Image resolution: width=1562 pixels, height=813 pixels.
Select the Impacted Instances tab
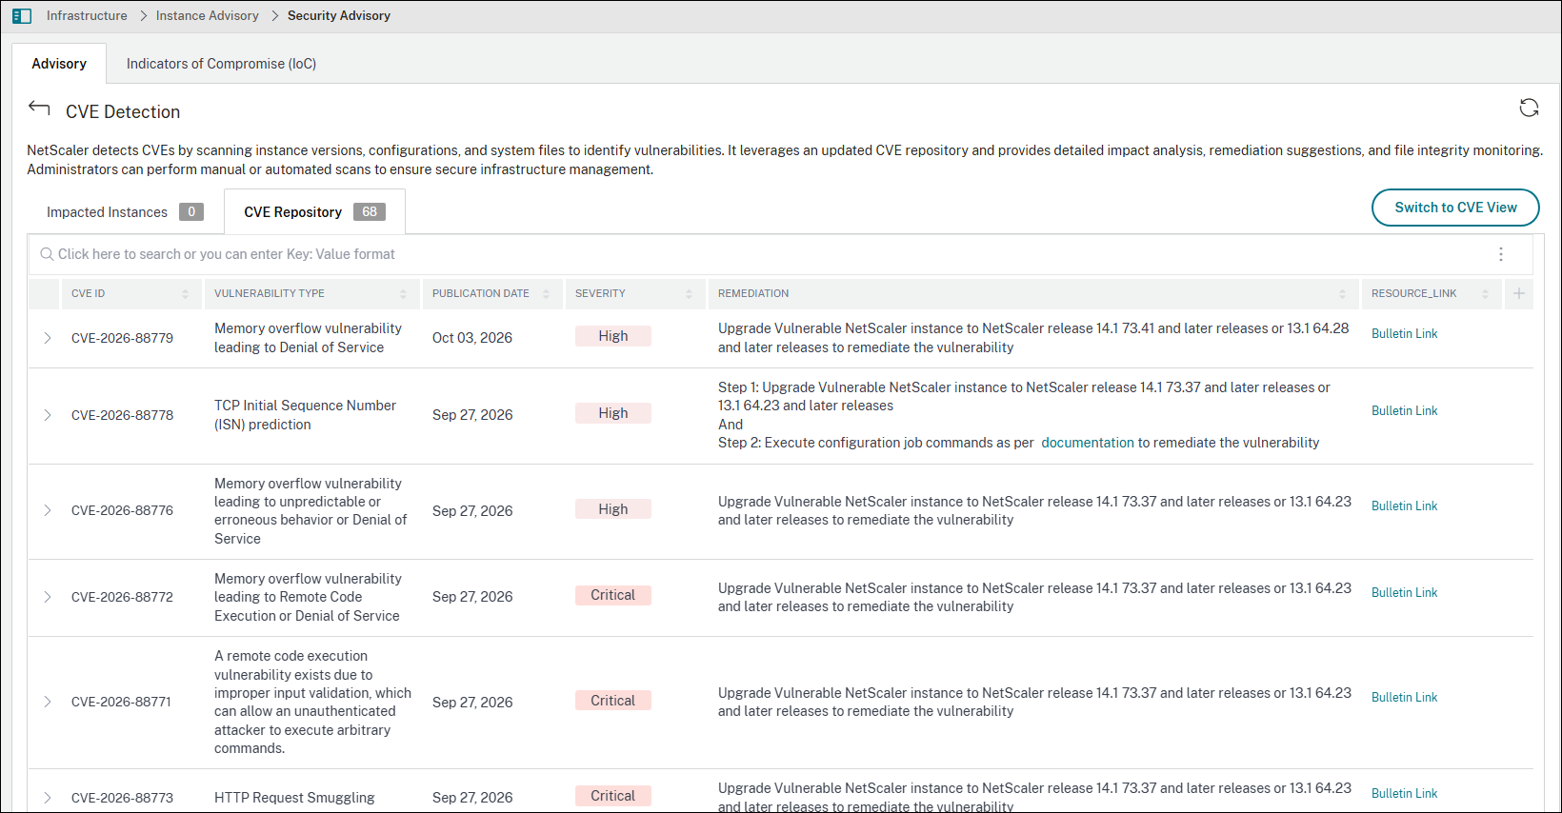coord(125,212)
